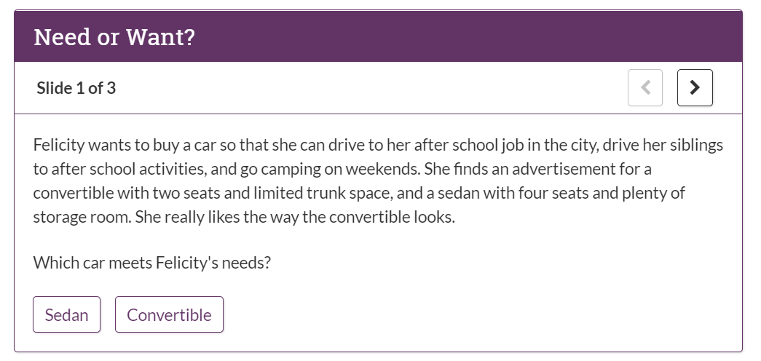The image size is (761, 361).
Task: Click the word "advertisement" in the passage
Action: point(563,169)
